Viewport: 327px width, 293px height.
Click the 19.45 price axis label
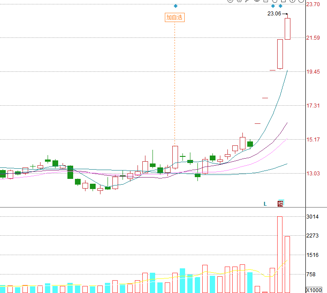(313, 72)
